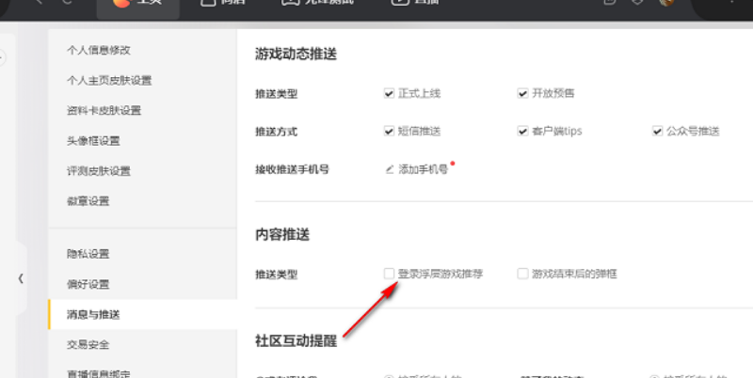Go to 隐私设置 section
This screenshot has height=378, width=753.
(x=88, y=254)
